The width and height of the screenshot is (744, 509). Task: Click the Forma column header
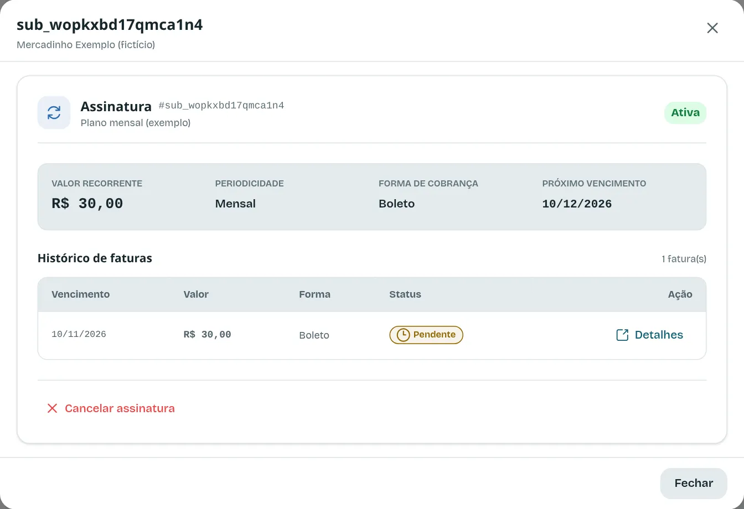pyautogui.click(x=314, y=294)
